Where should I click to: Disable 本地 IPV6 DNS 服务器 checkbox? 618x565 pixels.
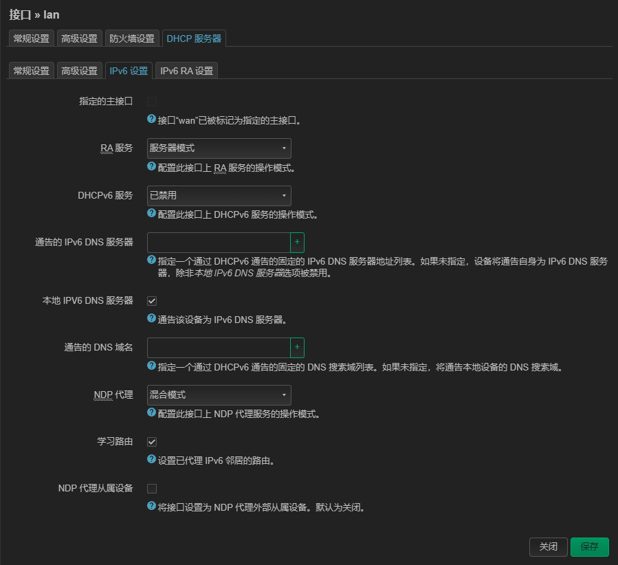[153, 301]
